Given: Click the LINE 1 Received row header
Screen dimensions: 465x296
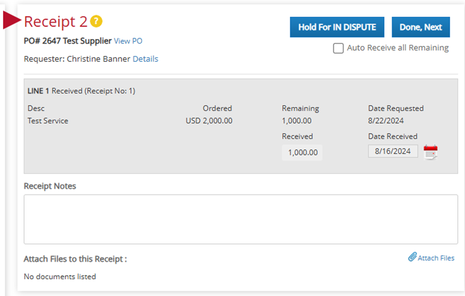Looking at the screenshot, I should 81,91.
